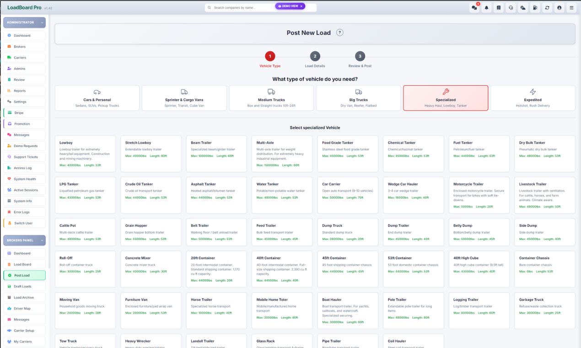Choose the Lowboy vehicle card
Image resolution: width=581 pixels, height=348 pixels.
coord(85,153)
